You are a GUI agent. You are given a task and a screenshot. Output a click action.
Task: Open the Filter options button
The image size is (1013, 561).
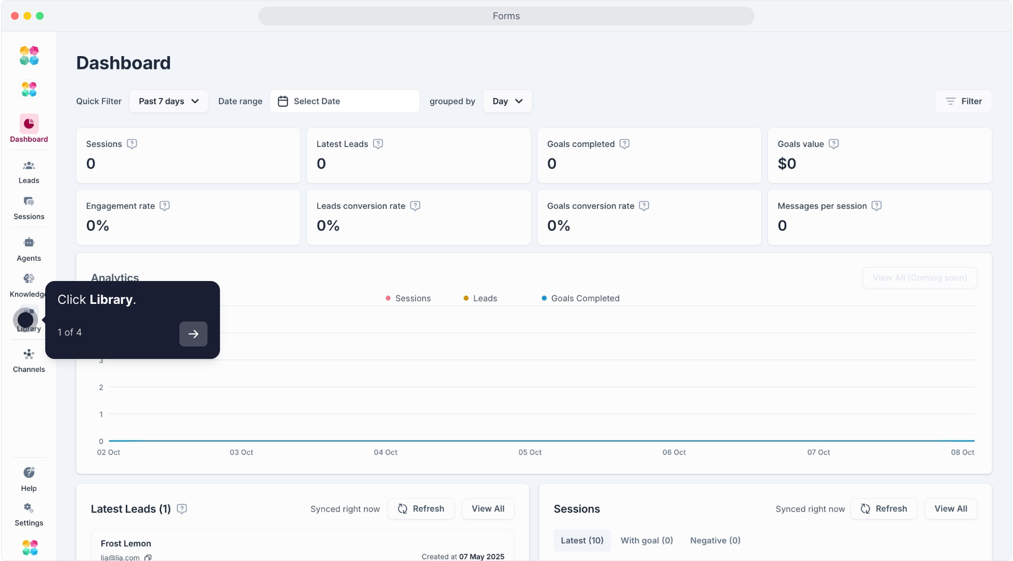coord(963,101)
